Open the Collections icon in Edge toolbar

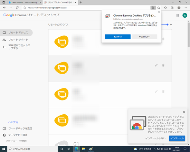(x=172, y=8)
